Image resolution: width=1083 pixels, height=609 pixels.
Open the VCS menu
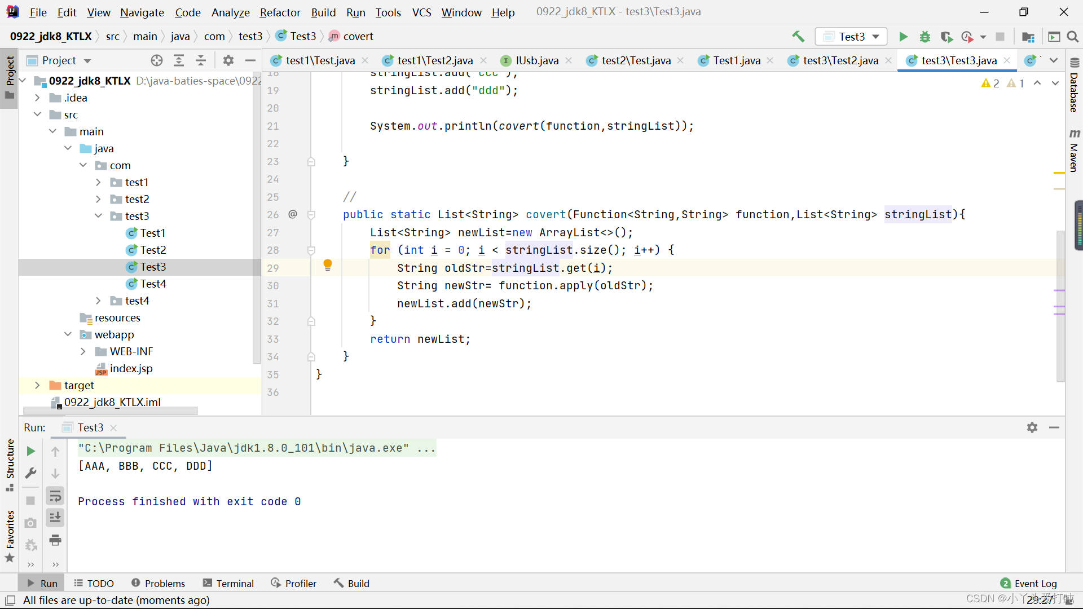(421, 12)
